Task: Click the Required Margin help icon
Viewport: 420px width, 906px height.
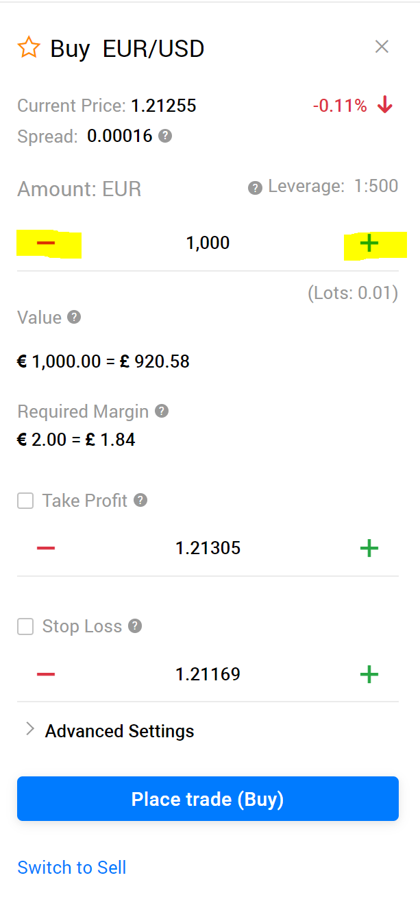Action: point(162,411)
